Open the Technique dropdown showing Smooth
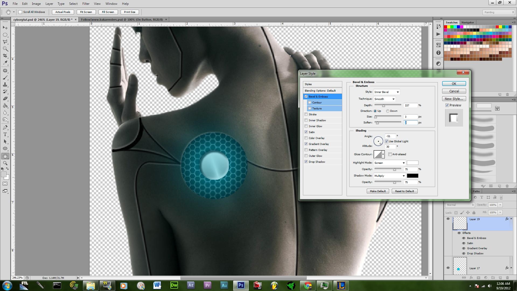Image resolution: width=517 pixels, height=291 pixels. point(385,99)
